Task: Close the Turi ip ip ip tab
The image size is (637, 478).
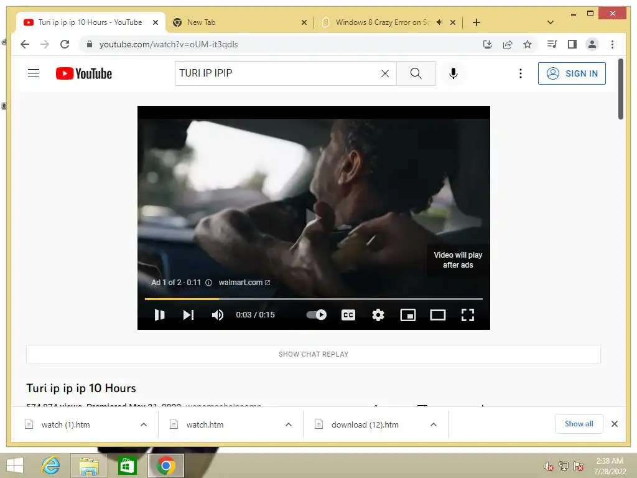Action: (x=155, y=22)
